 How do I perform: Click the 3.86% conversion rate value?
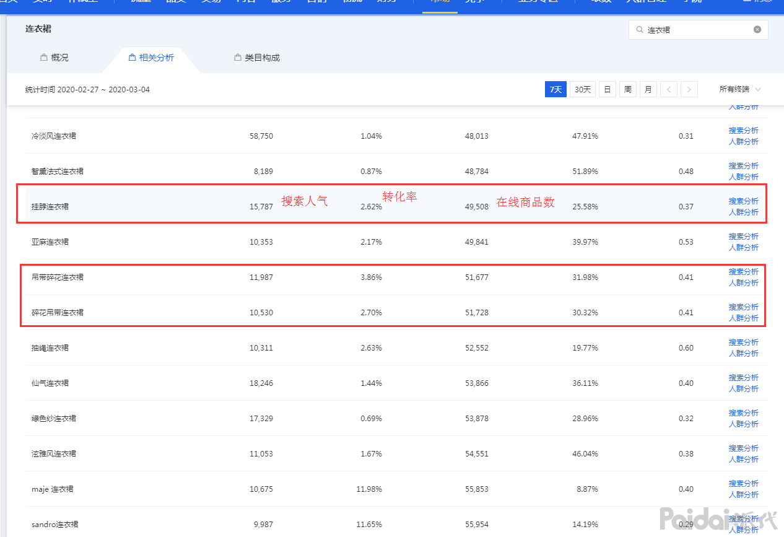point(371,277)
